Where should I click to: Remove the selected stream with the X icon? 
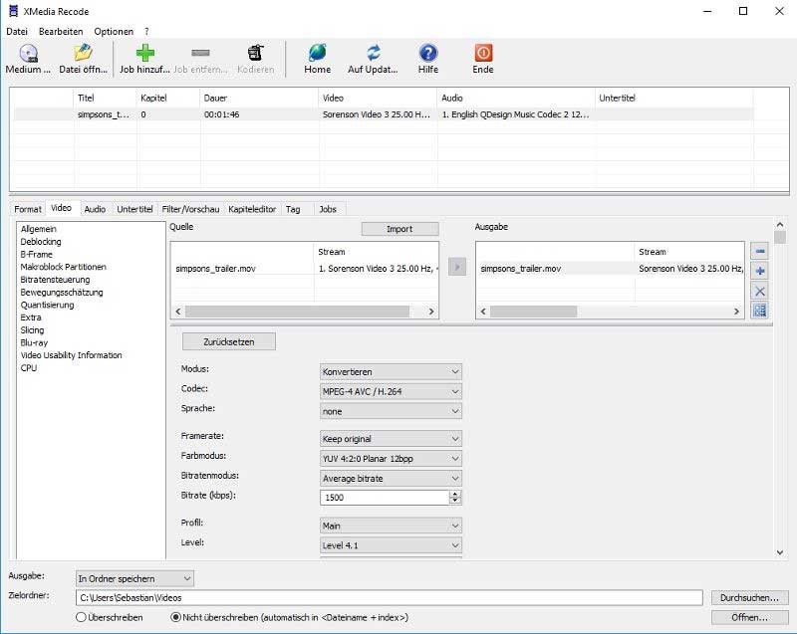click(x=759, y=291)
